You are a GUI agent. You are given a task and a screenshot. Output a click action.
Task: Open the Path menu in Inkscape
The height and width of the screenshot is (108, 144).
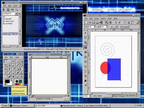[110, 19]
